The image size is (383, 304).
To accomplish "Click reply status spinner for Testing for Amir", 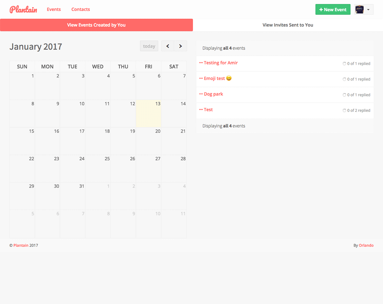I will point(344,64).
